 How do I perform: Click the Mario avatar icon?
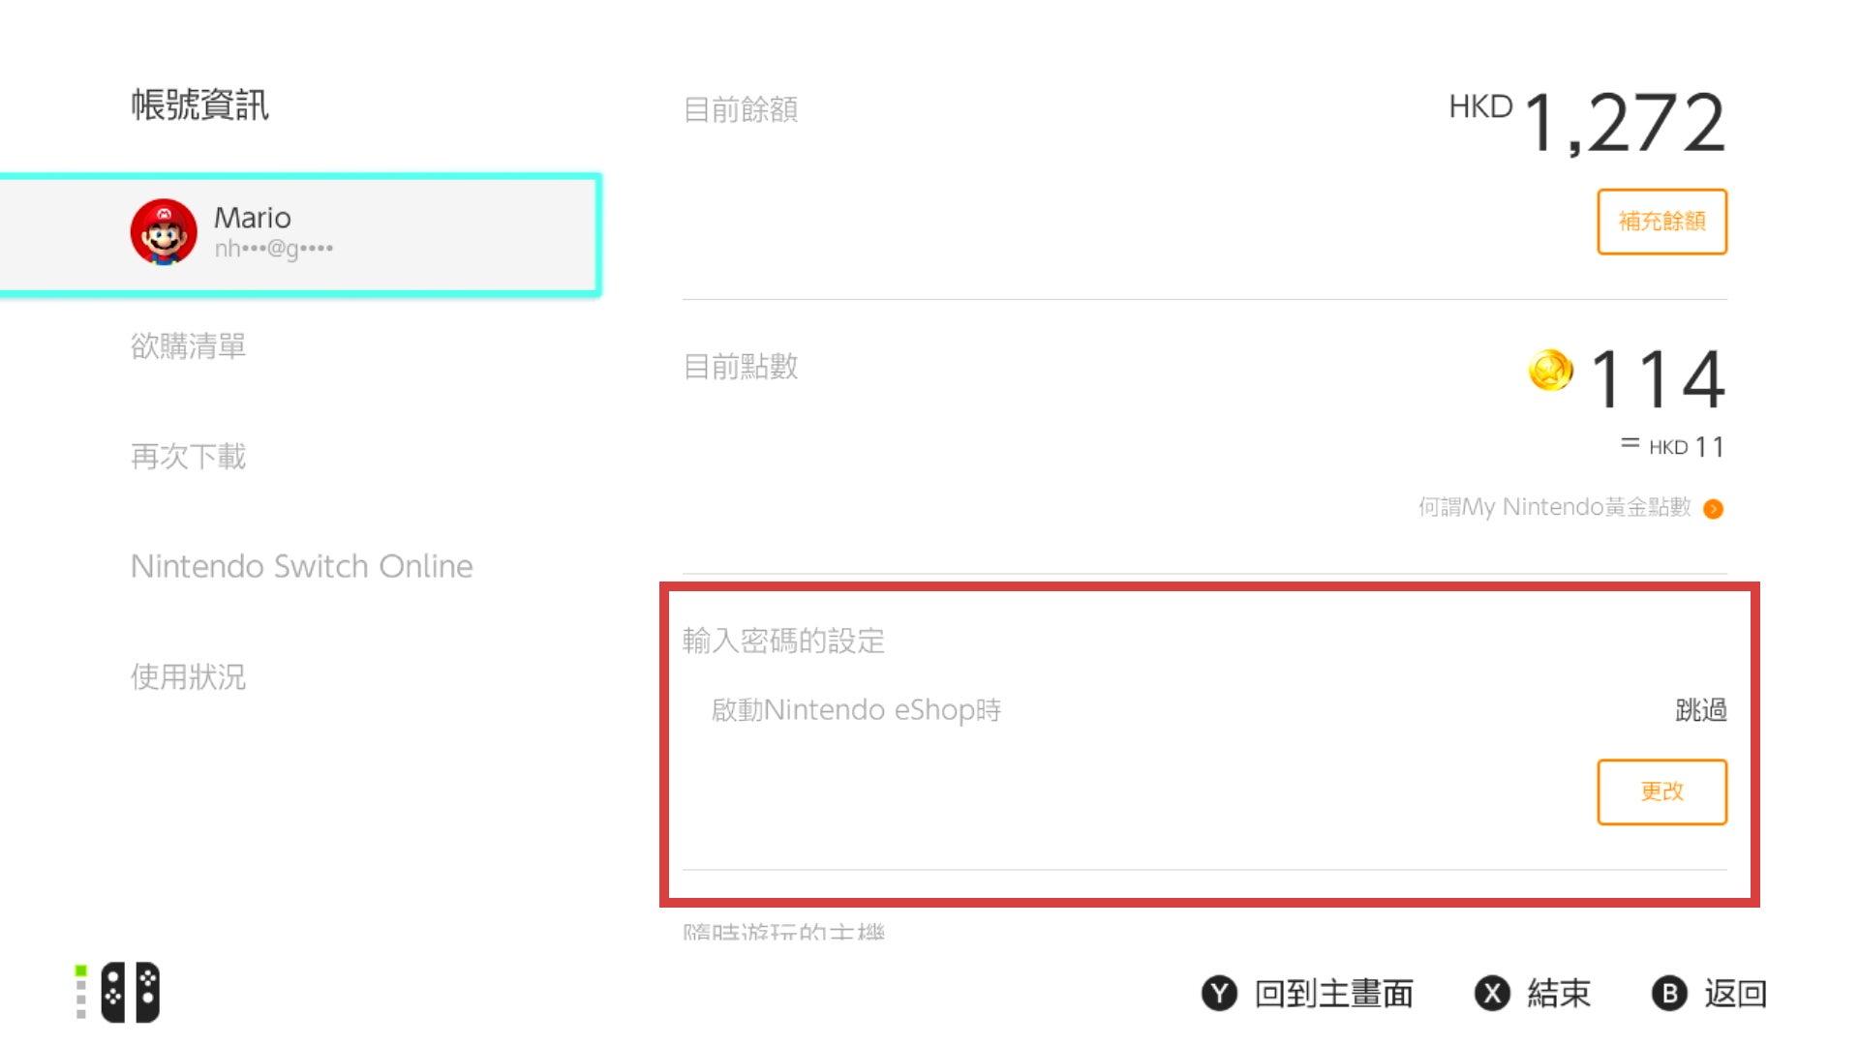165,232
